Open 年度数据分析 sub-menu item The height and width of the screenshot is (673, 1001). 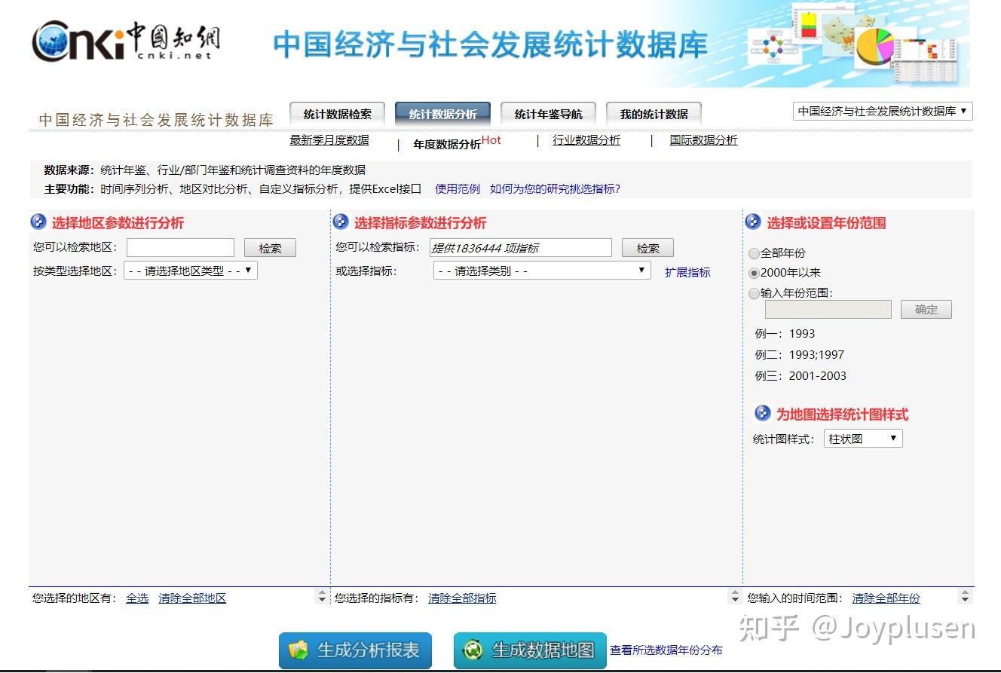(x=447, y=144)
